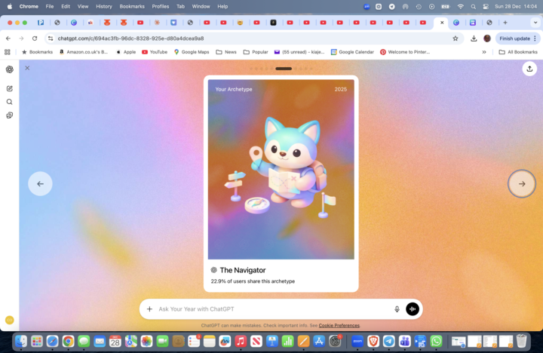
Task: Expand the tab search dropdown arrow
Action: pyautogui.click(x=535, y=23)
